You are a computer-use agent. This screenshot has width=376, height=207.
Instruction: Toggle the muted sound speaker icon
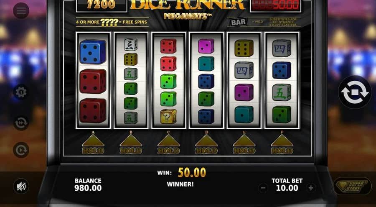pos(21,187)
